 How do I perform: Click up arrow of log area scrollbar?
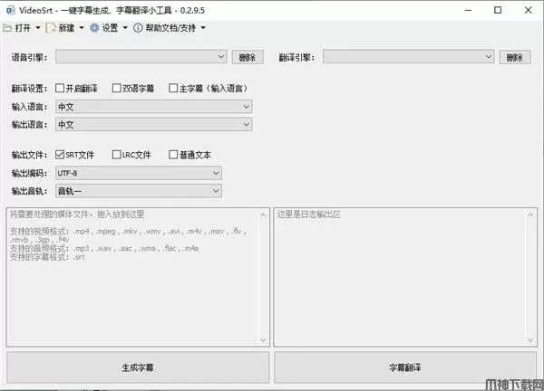coord(530,215)
